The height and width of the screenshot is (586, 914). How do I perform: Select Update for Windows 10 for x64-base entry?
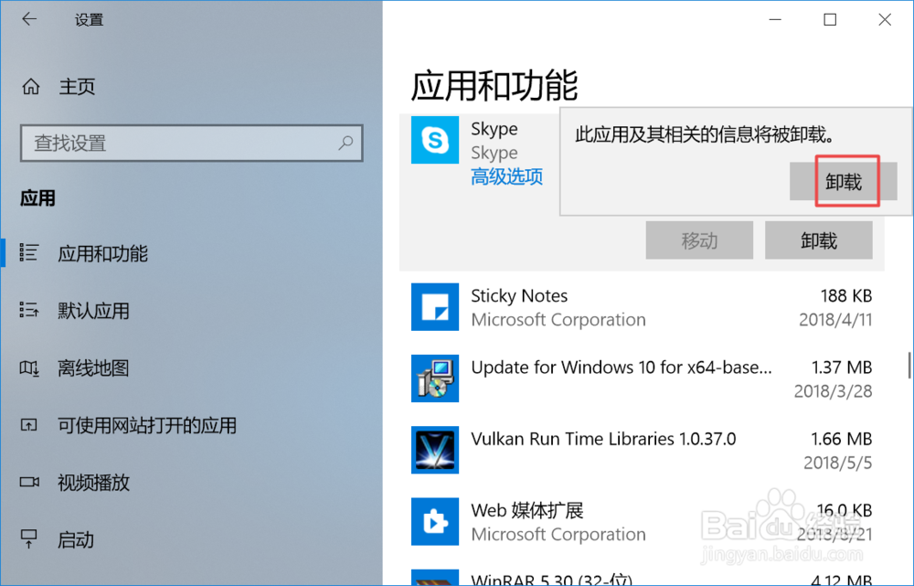coord(622,368)
